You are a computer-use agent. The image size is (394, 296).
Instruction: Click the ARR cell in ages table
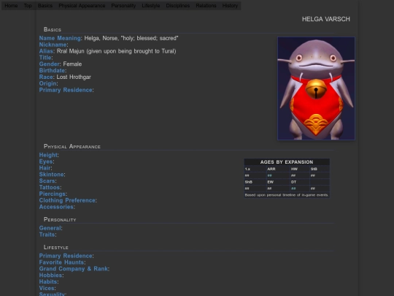tap(278, 169)
